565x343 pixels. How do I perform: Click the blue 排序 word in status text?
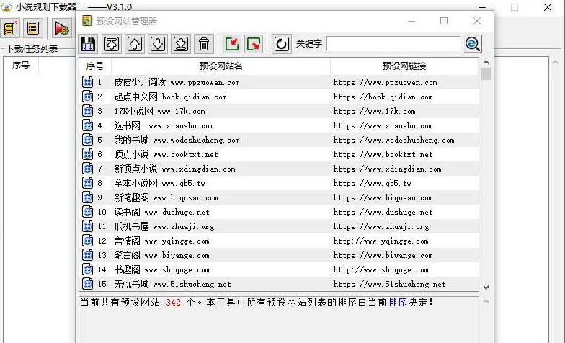pyautogui.click(x=398, y=302)
